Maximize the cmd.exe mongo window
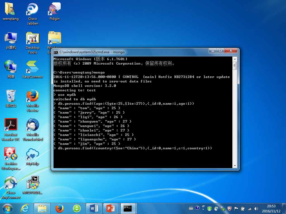 220,51
